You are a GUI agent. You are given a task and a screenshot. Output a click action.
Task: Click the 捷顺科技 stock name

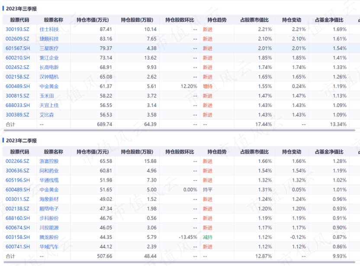49,39
